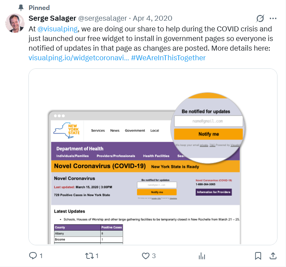Image resolution: width=286 pixels, height=267 pixels.
Task: Open tweet analytics bar chart icon
Action: 202,256
